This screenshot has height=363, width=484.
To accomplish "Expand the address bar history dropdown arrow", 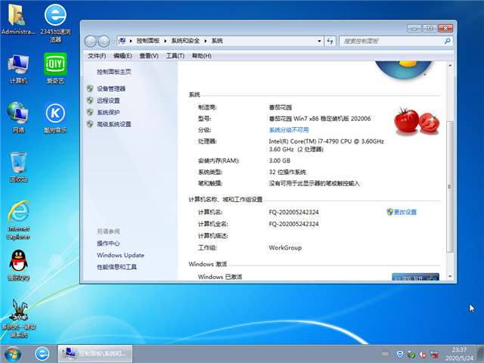I will tap(319, 41).
